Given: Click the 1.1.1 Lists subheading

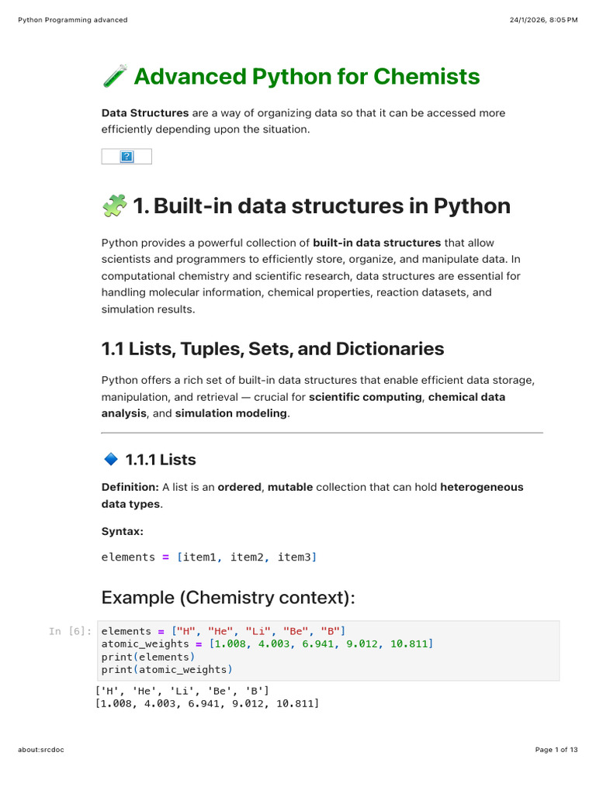Looking at the screenshot, I should pyautogui.click(x=161, y=460).
